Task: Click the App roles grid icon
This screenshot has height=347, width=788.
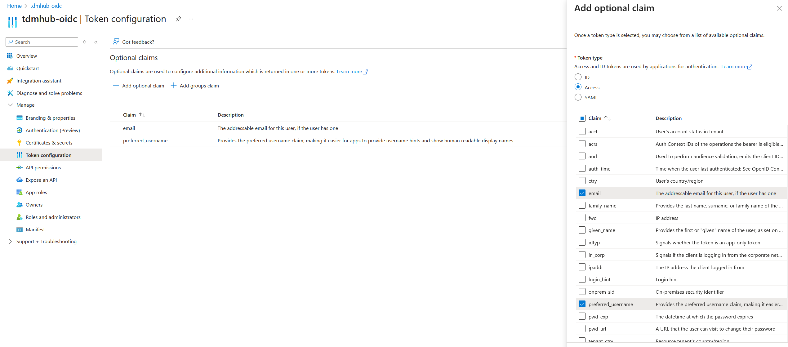Action: 19,192
